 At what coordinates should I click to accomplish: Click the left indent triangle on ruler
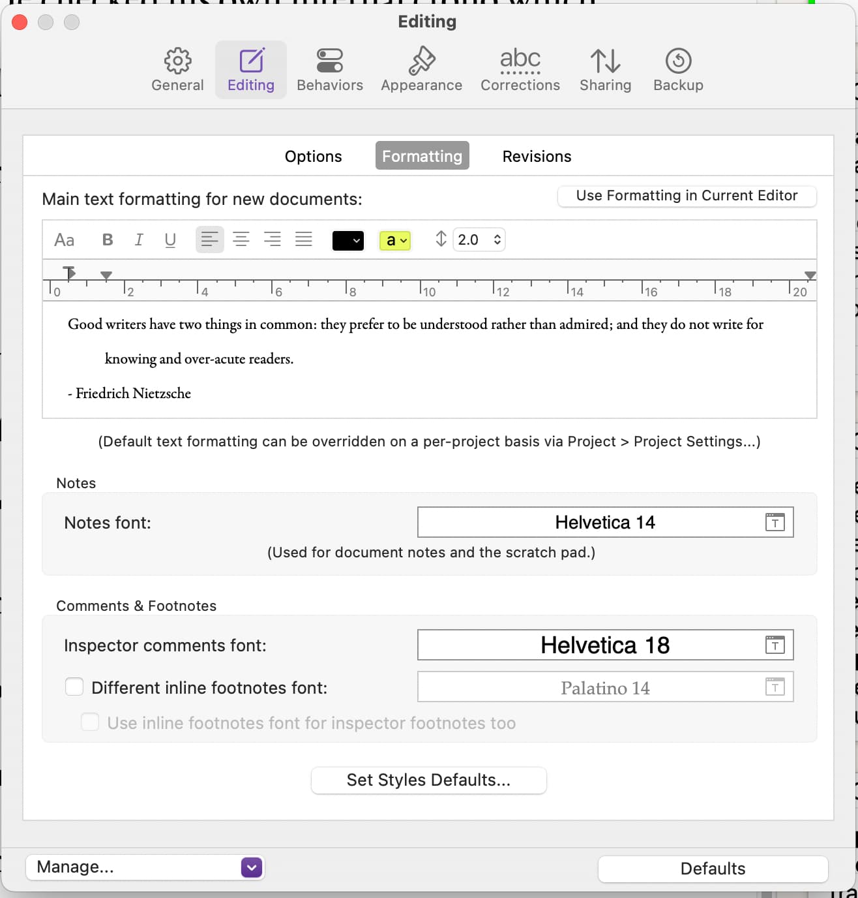[106, 275]
